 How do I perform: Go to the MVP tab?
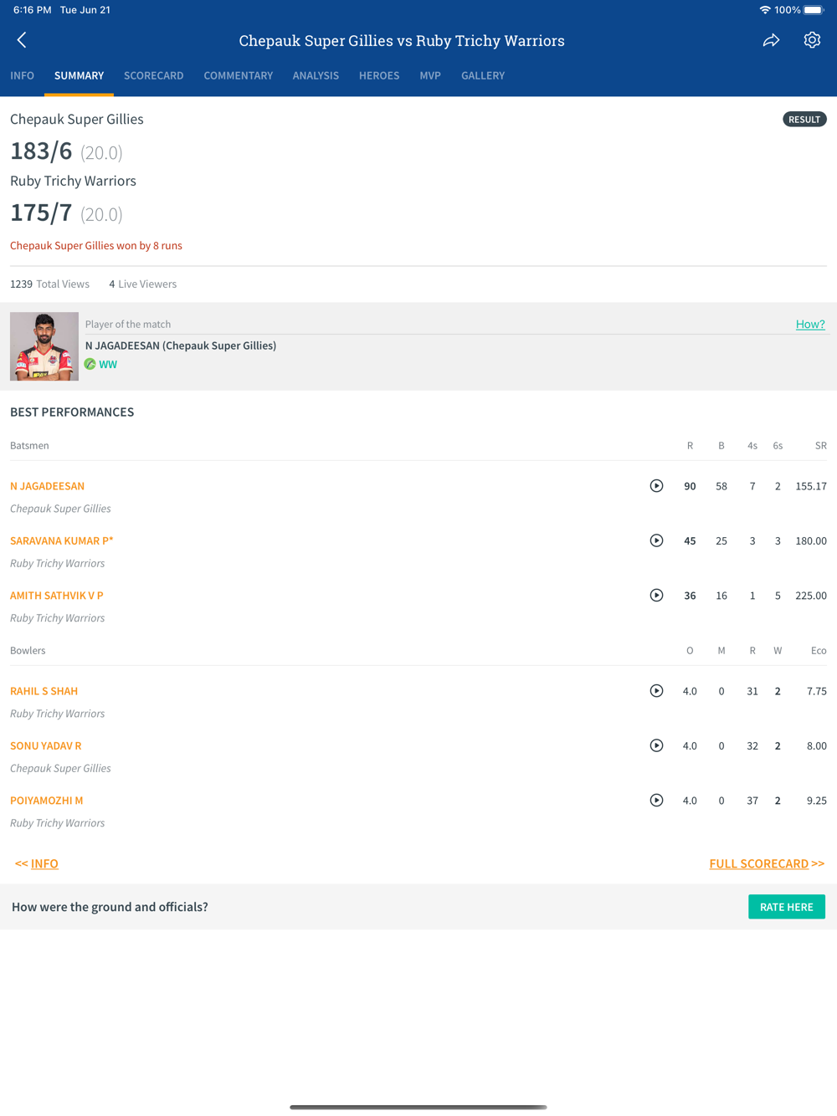pos(430,75)
